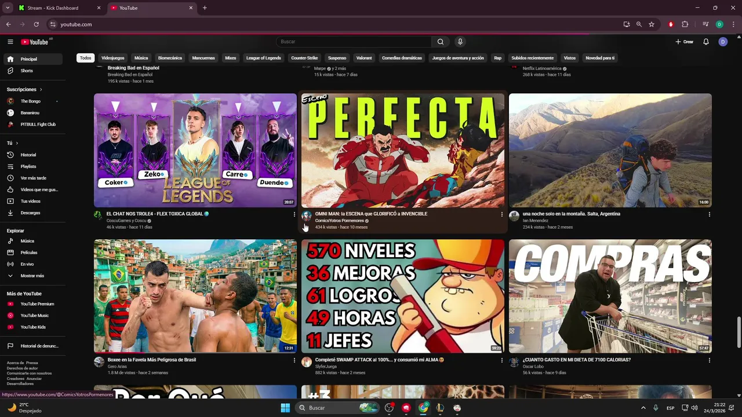Click the Crear button
Screen dimensions: 742x417
click(685, 42)
